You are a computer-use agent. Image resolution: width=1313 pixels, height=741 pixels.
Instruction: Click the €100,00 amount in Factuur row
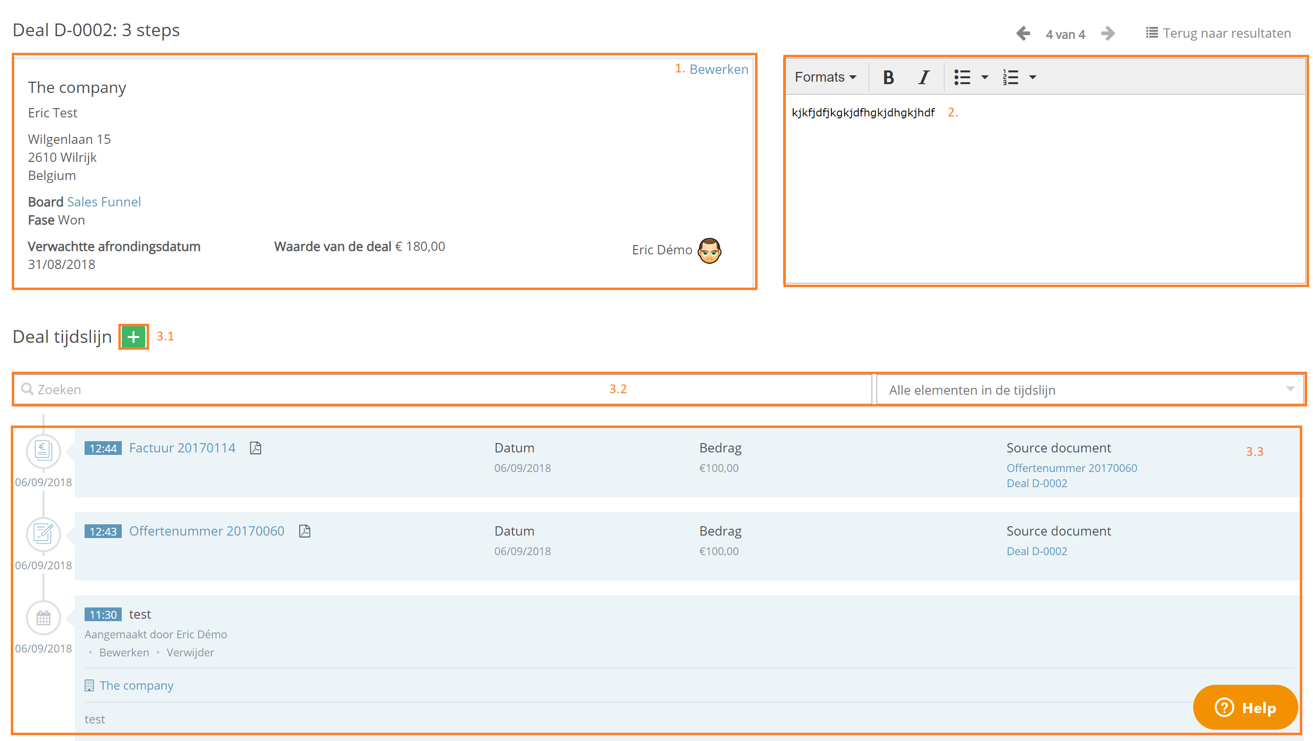coord(719,468)
